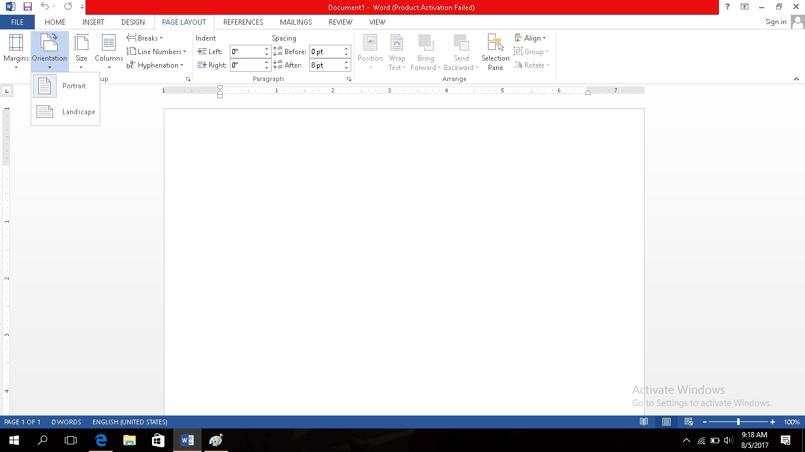Open the Margins dropdown

(16, 52)
